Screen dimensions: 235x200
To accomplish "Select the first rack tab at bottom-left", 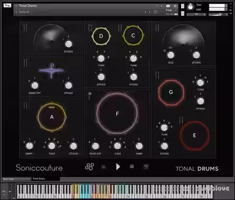I will (x=16, y=179).
